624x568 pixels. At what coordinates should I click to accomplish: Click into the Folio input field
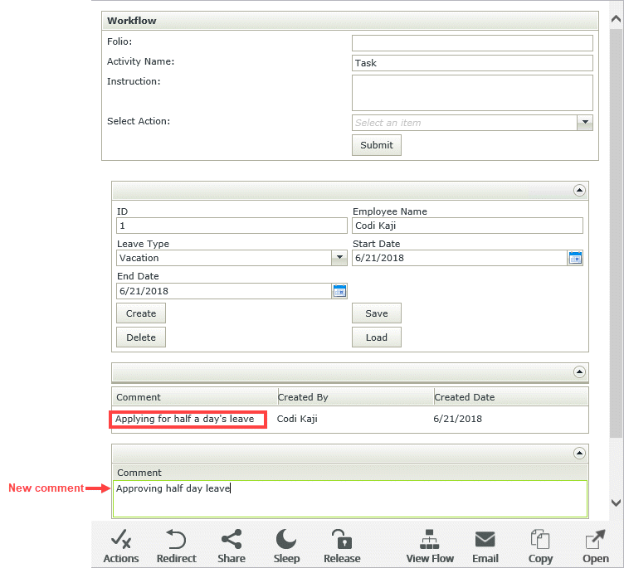coord(472,43)
